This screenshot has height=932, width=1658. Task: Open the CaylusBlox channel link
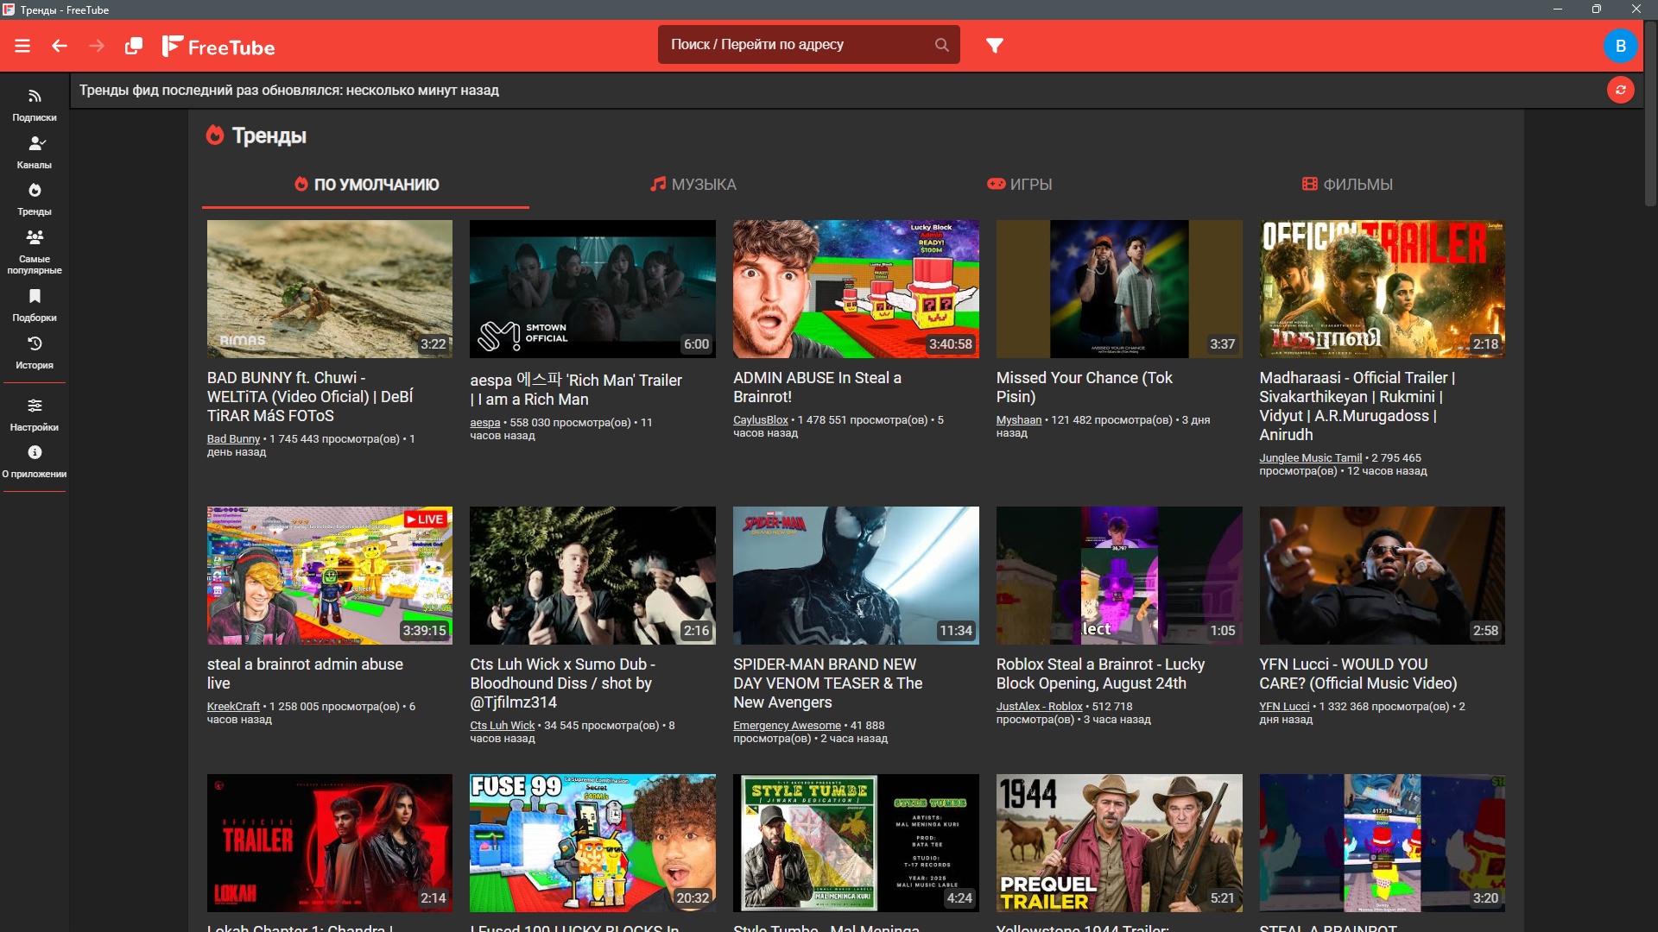760,420
